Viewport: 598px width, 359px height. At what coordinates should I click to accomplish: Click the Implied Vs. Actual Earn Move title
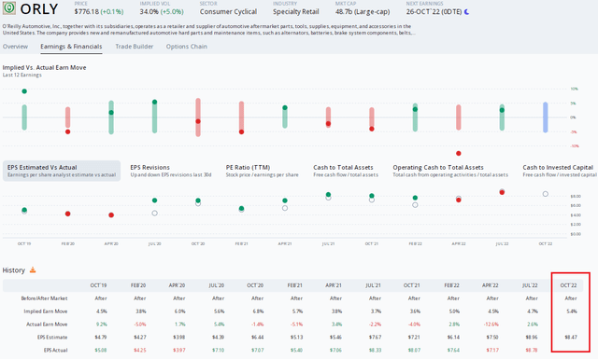[44, 67]
